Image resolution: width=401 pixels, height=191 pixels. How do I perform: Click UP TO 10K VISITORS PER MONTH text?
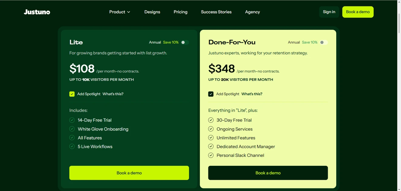[x=101, y=80]
